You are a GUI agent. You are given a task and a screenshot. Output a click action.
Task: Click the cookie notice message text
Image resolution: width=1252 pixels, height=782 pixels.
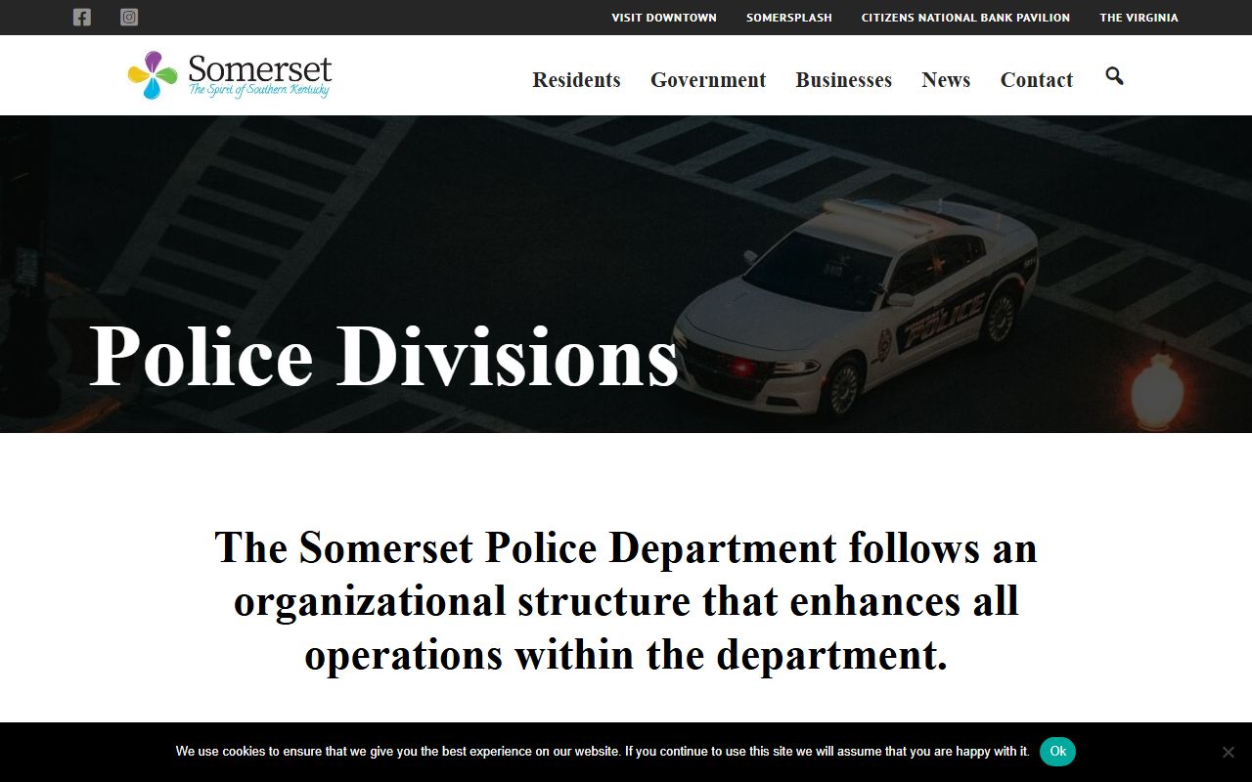click(x=603, y=752)
